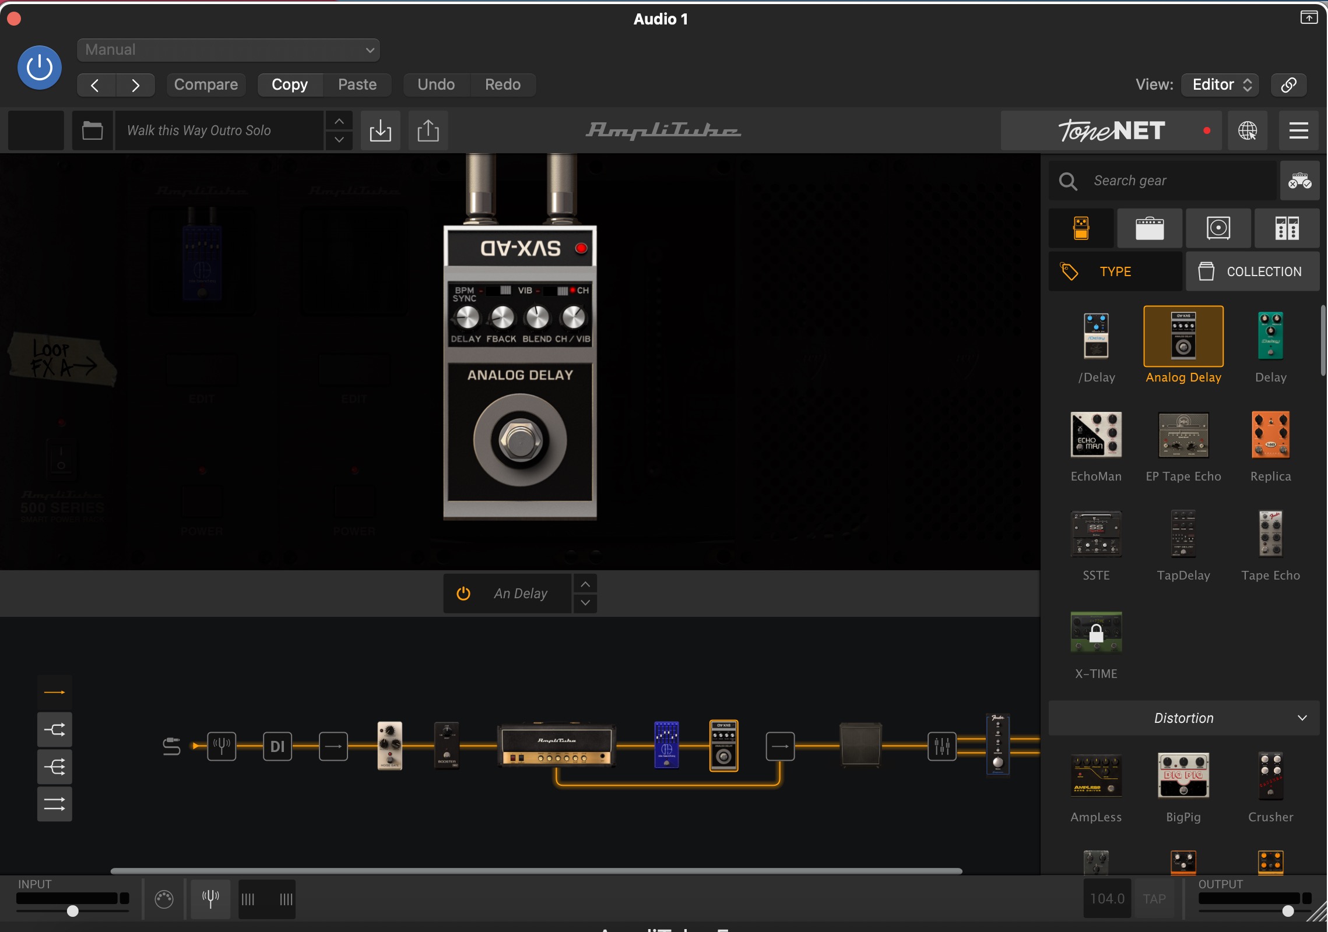The image size is (1328, 932).
Task: Select the amplifier gear tab
Action: 1150,228
